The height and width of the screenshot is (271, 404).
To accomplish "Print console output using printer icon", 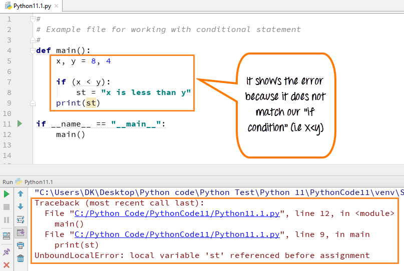I will click(21, 245).
